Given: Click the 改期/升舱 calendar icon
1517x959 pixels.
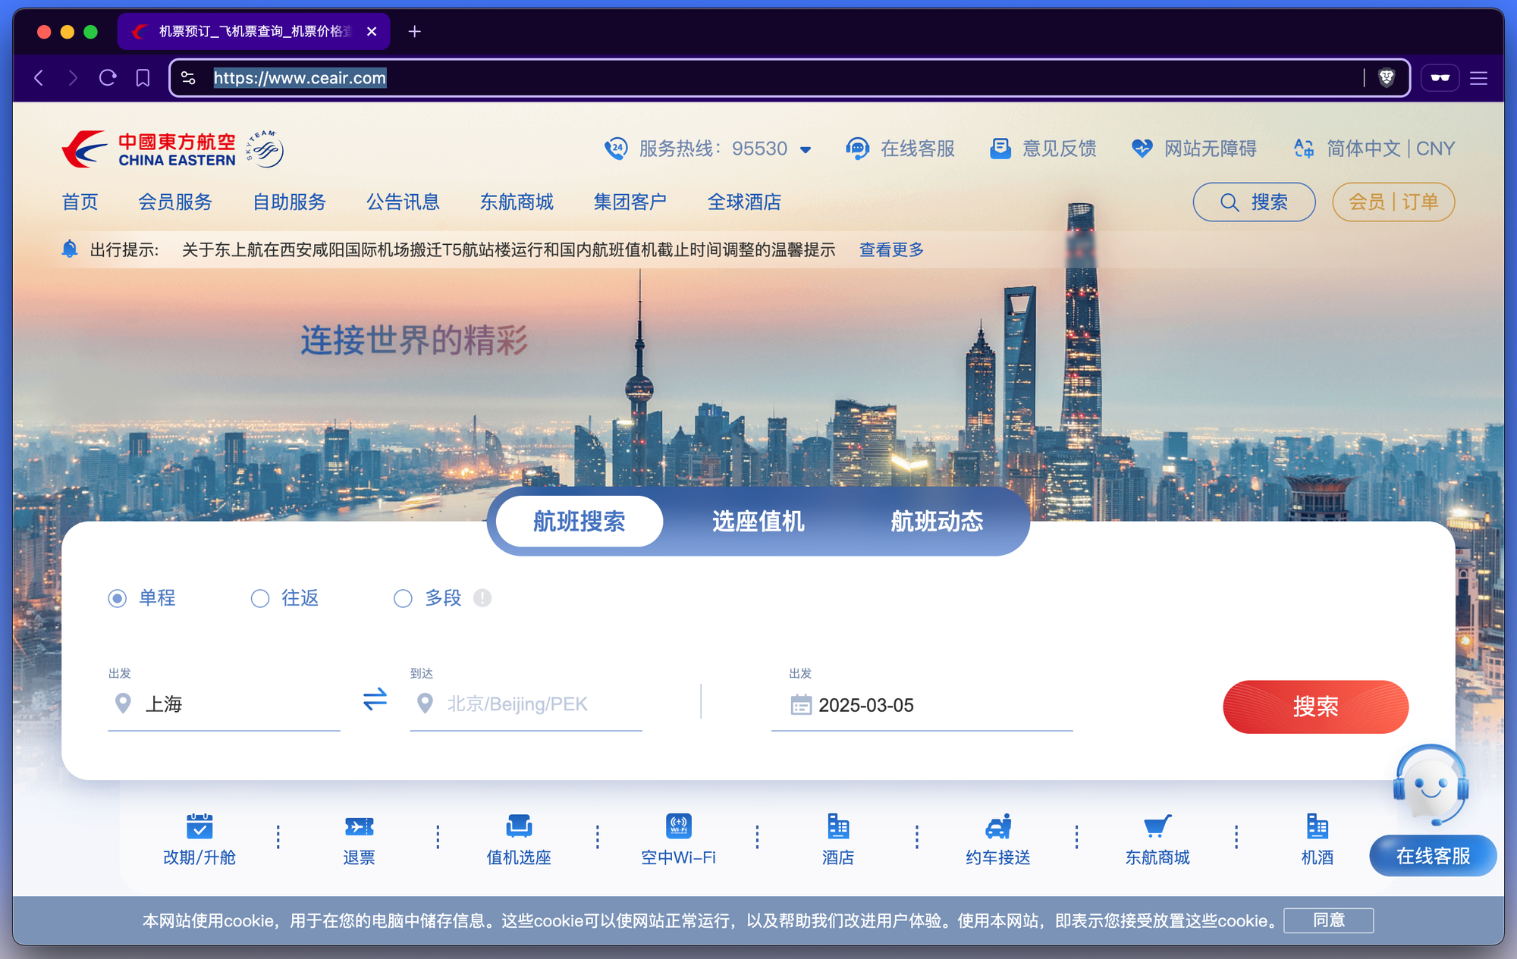Looking at the screenshot, I should 199,826.
